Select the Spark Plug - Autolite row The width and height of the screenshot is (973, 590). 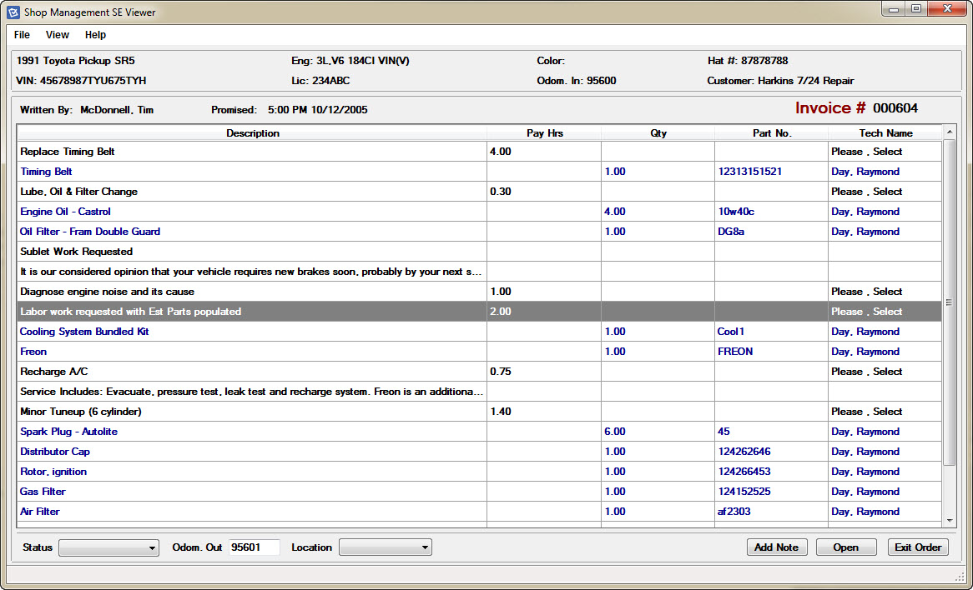tap(480, 432)
